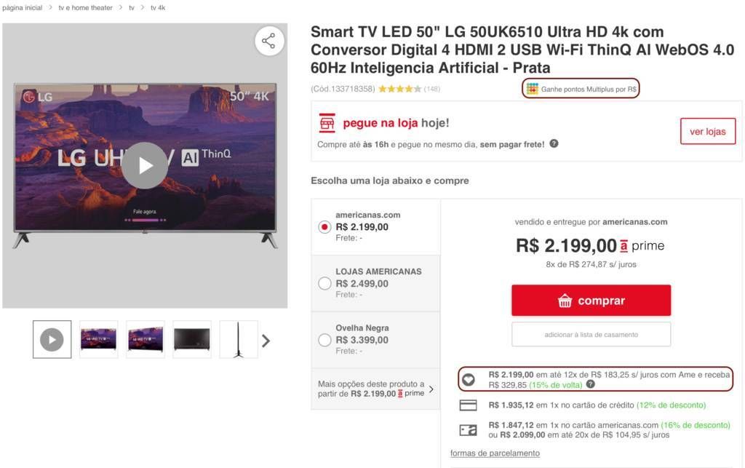Click the Multiplus points icon
This screenshot has width=745, height=468.
532,89
